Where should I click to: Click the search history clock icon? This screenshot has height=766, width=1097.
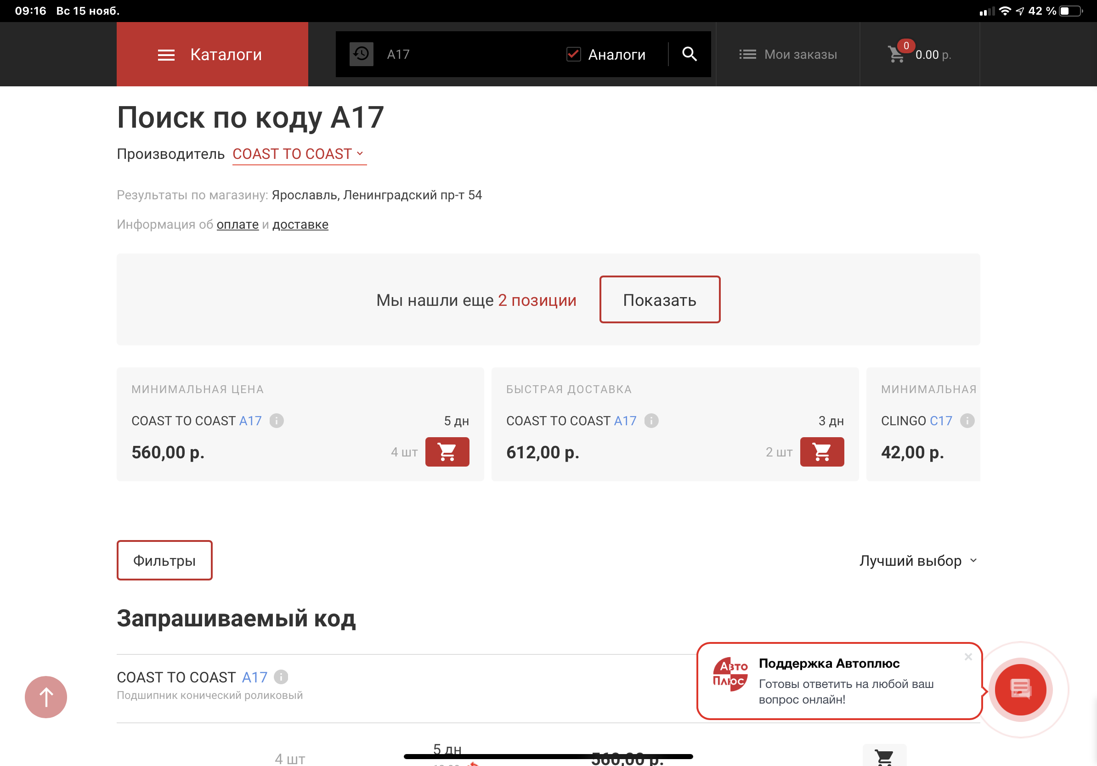tap(361, 54)
